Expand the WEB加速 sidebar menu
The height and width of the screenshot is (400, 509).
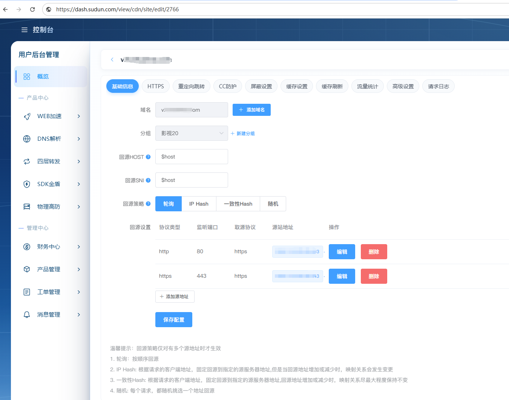52,116
